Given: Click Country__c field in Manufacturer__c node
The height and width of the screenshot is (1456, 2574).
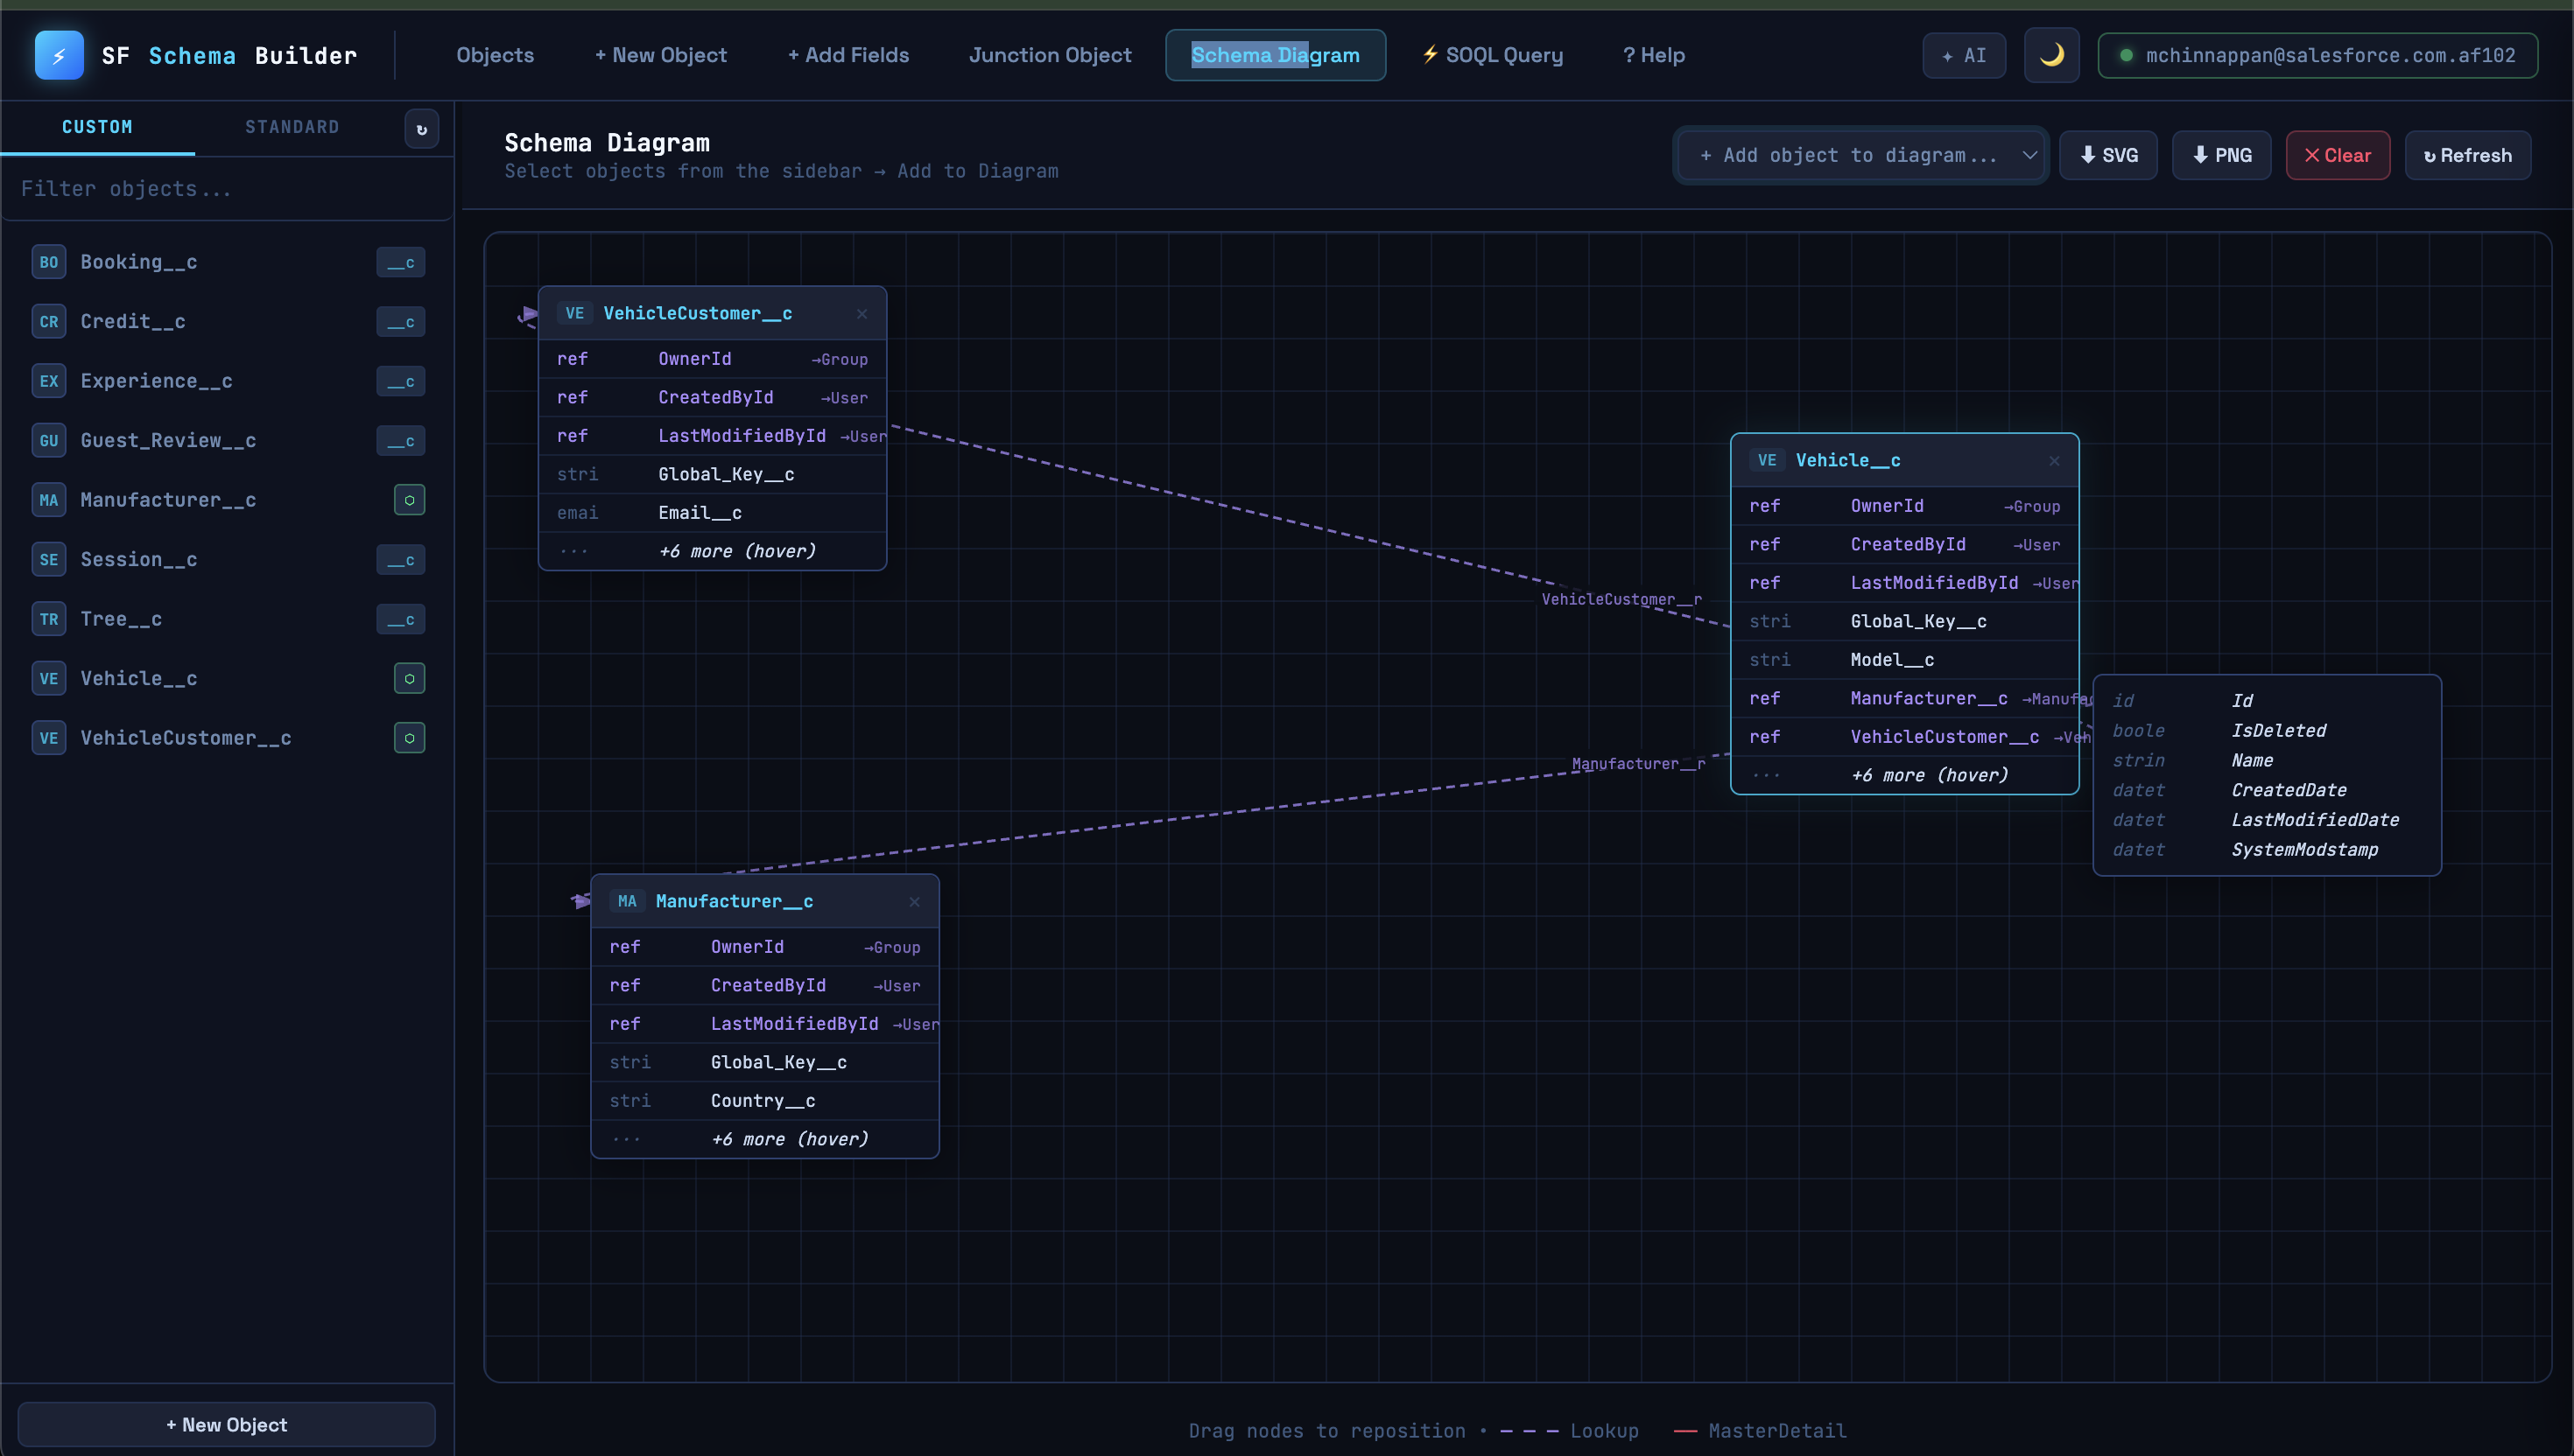Looking at the screenshot, I should click(765, 1101).
